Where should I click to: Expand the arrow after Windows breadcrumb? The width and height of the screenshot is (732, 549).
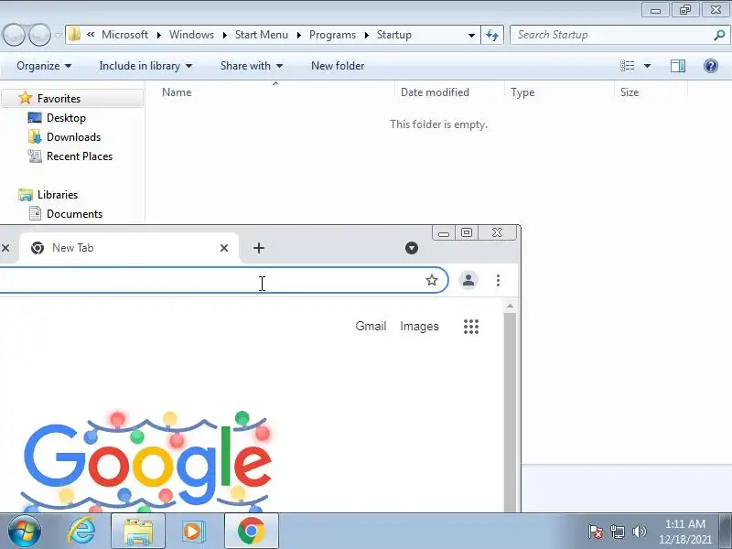(x=224, y=35)
